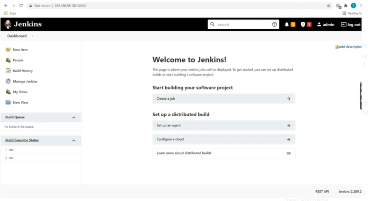Select executor 2 Idle row

[x=41, y=158]
